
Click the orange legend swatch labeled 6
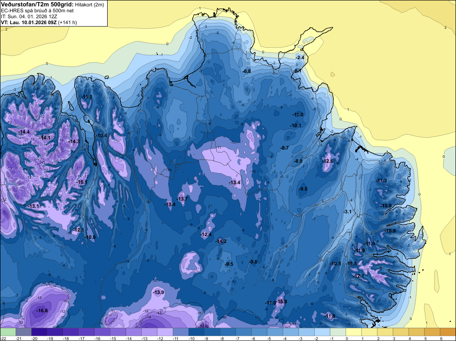tap(448, 332)
